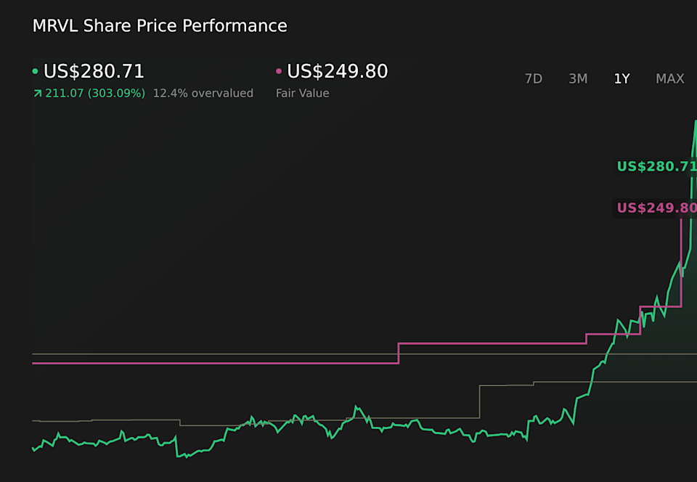Click the 211.07 (303.09%) gain text

click(95, 94)
